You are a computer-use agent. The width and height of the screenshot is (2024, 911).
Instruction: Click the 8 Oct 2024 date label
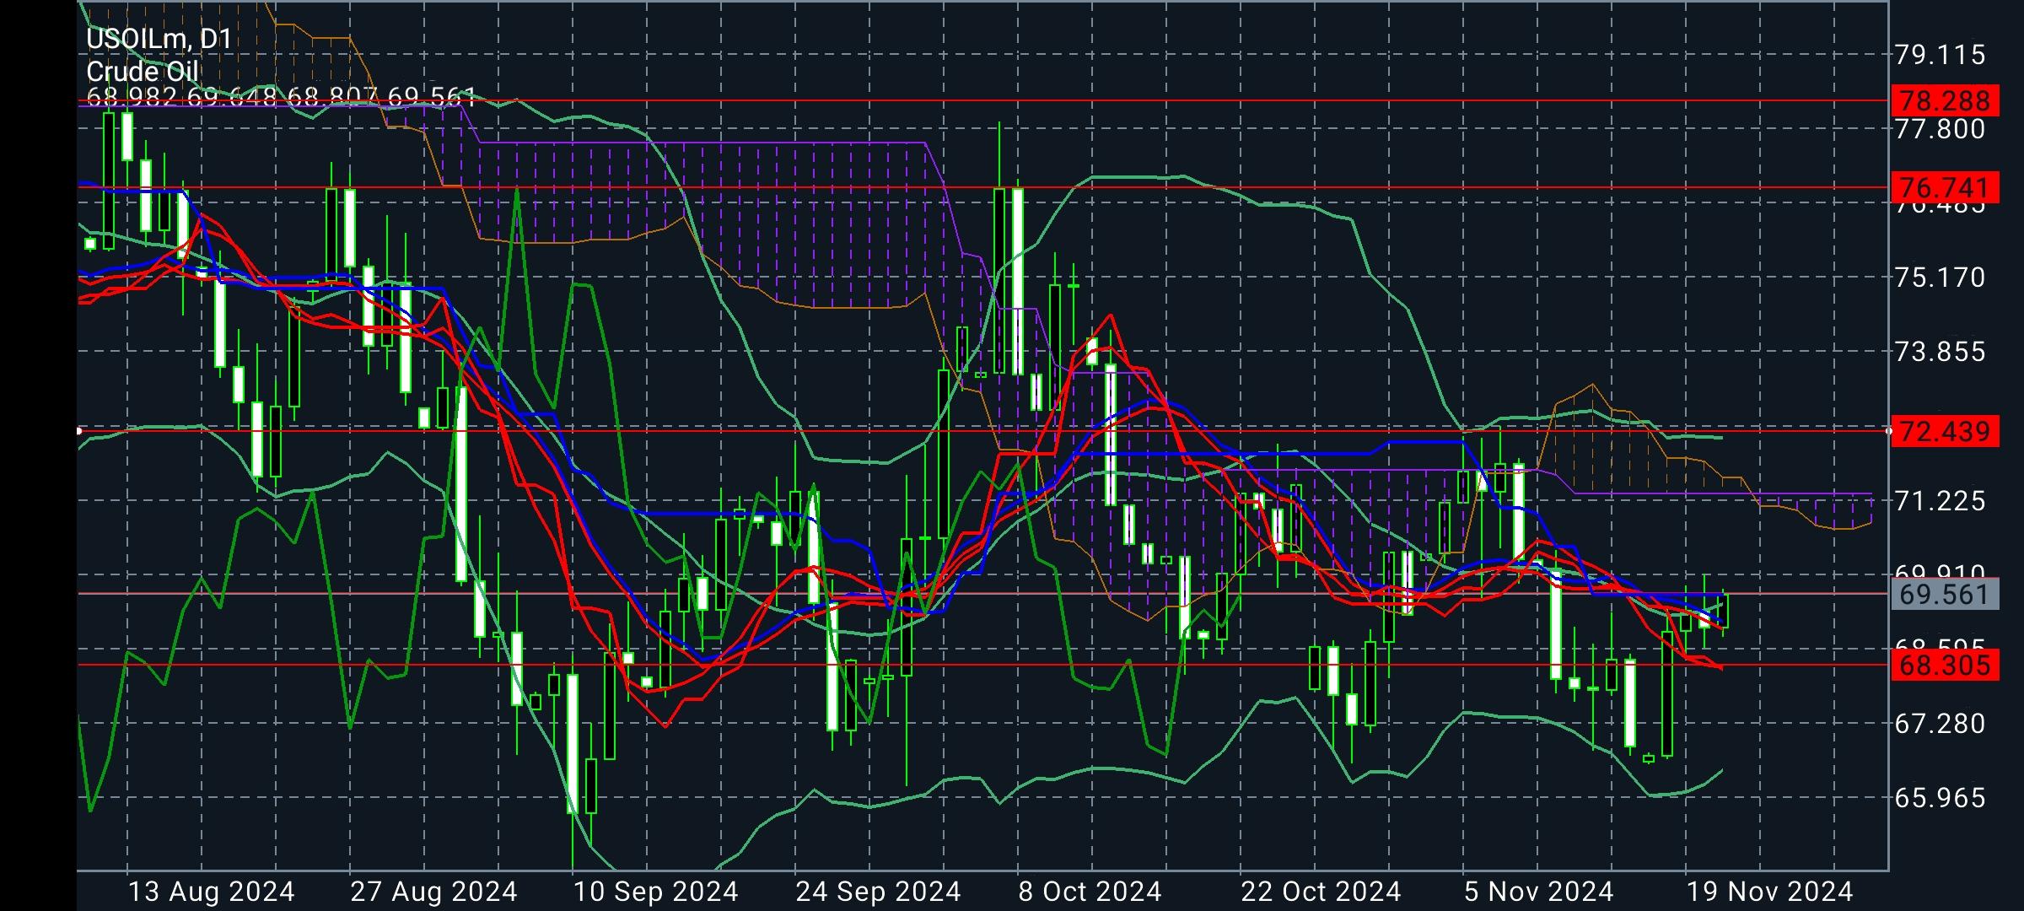coord(1090,892)
